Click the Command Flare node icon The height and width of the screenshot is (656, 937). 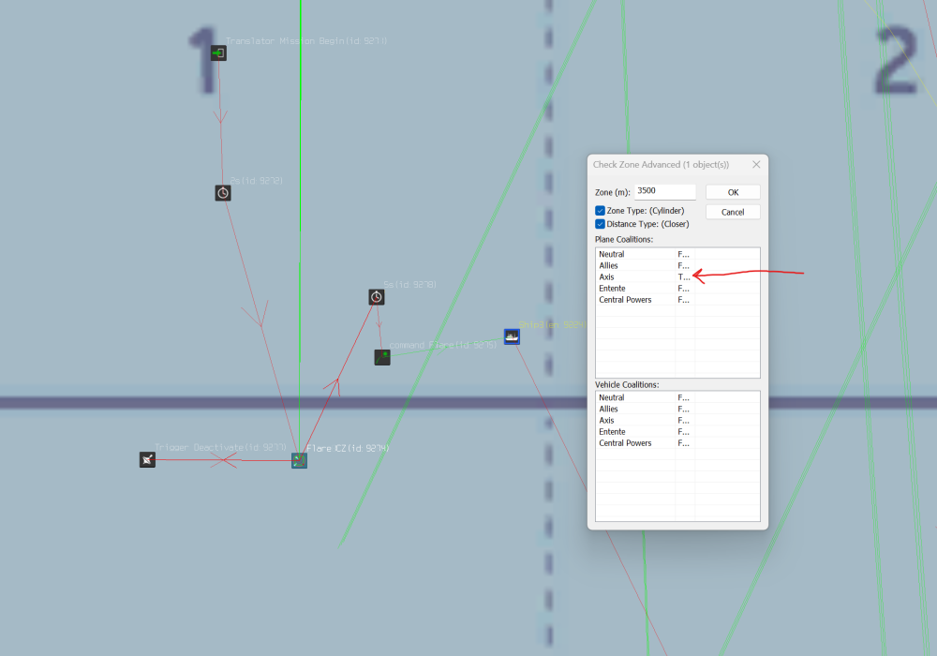tap(382, 357)
